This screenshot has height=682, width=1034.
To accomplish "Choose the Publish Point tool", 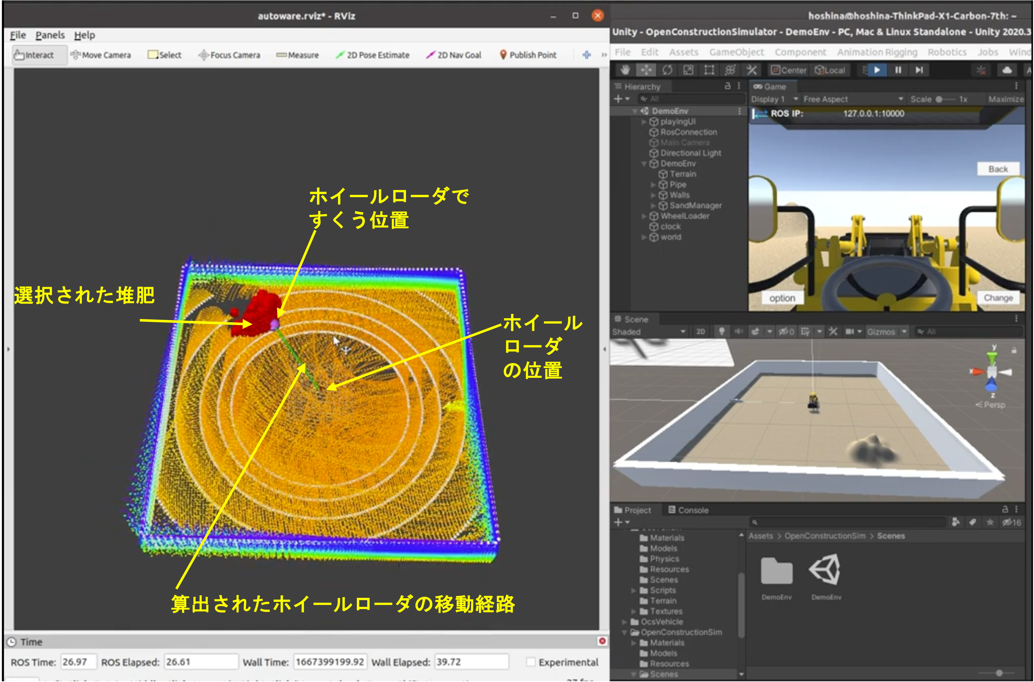I will (x=527, y=55).
